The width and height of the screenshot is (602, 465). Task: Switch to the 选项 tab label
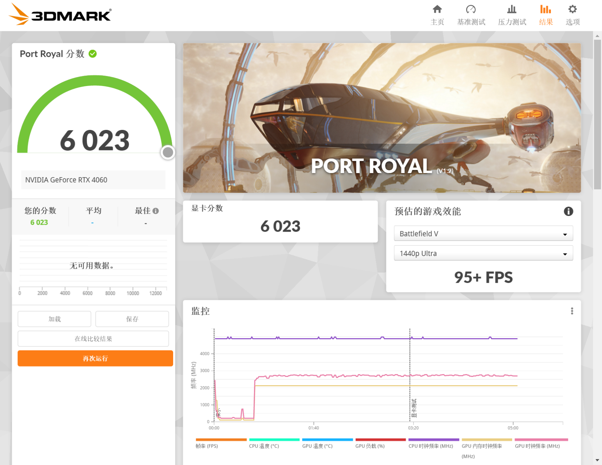point(572,22)
